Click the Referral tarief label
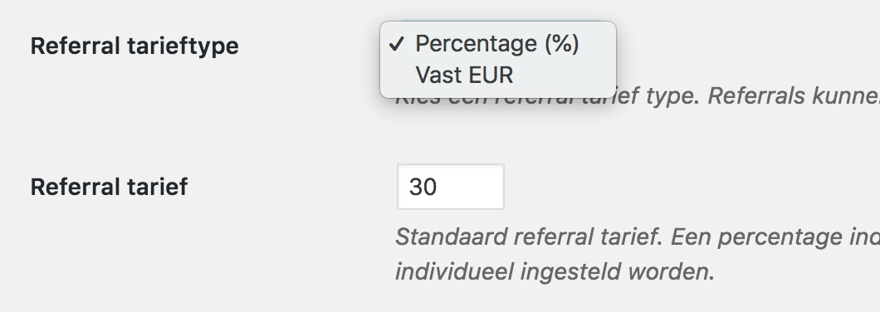 (109, 187)
